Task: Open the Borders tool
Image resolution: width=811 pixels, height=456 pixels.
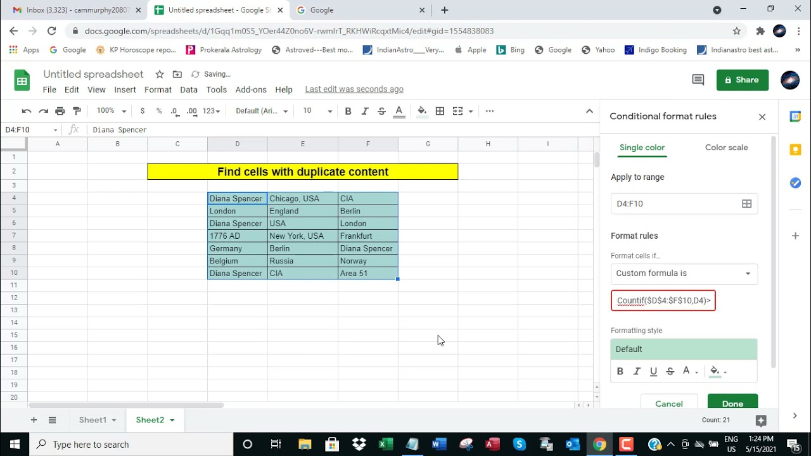Action: [x=440, y=111]
